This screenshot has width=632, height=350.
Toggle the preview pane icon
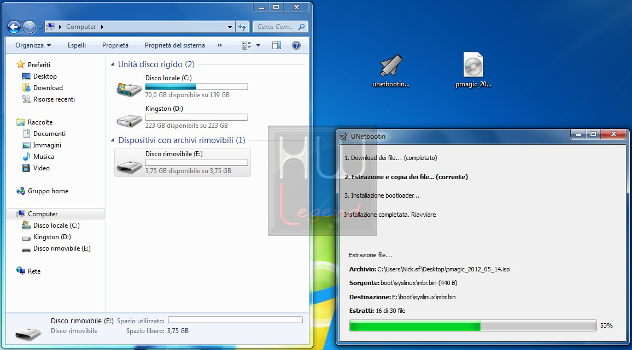277,45
